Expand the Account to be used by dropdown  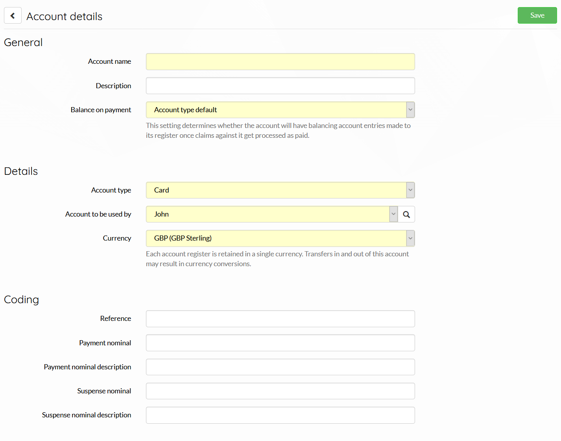pyautogui.click(x=272, y=214)
